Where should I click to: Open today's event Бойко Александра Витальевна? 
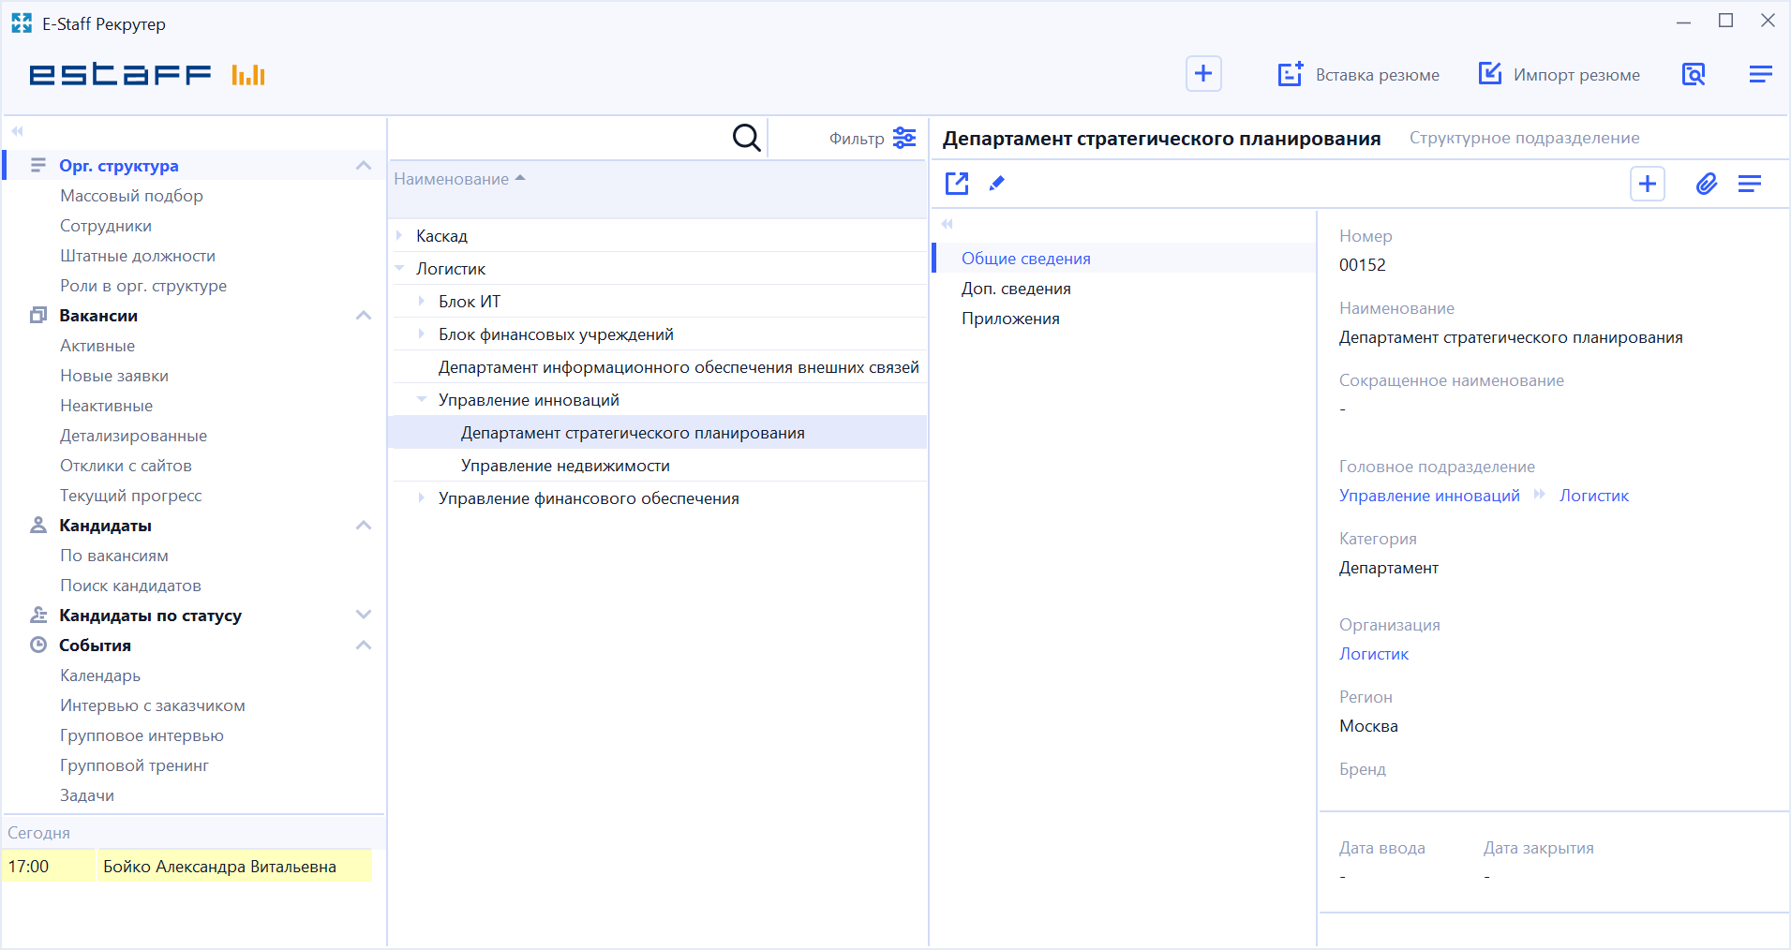[234, 867]
